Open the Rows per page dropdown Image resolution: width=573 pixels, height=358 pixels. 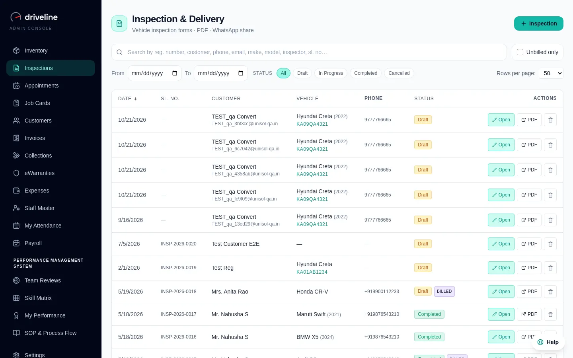[x=551, y=73]
